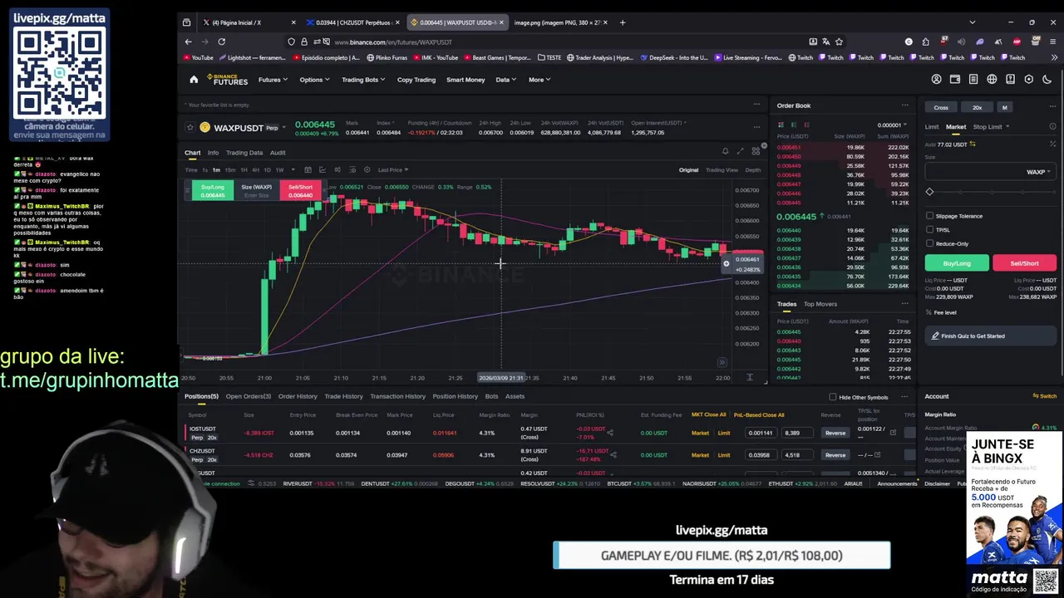Go to the Binance home icon
1064x598 pixels.
click(x=194, y=80)
